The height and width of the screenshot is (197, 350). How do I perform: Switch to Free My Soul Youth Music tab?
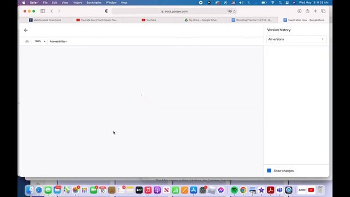pyautogui.click(x=97, y=20)
